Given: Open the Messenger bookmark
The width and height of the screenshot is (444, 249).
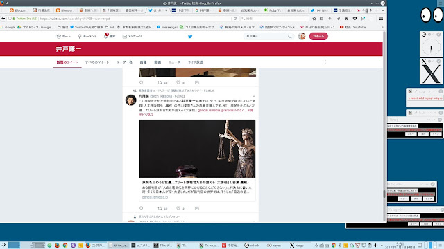Looking at the screenshot, I should coord(167,27).
